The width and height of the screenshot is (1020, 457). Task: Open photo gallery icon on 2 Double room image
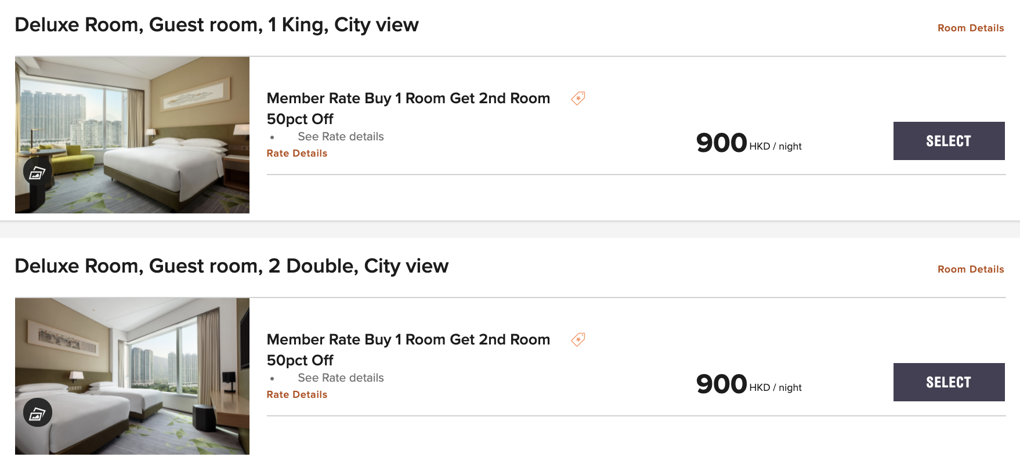tap(38, 412)
